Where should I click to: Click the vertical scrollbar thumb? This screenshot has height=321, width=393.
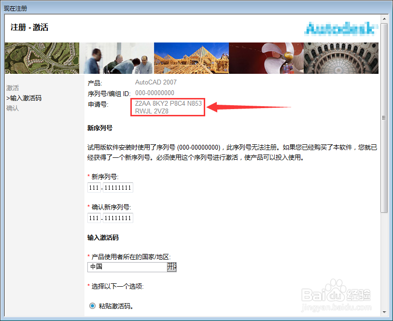384,118
